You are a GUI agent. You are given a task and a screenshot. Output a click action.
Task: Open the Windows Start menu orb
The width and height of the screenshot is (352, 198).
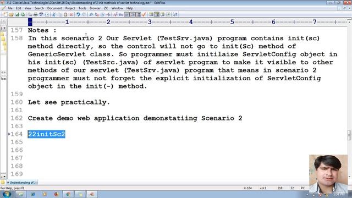click(x=7, y=194)
